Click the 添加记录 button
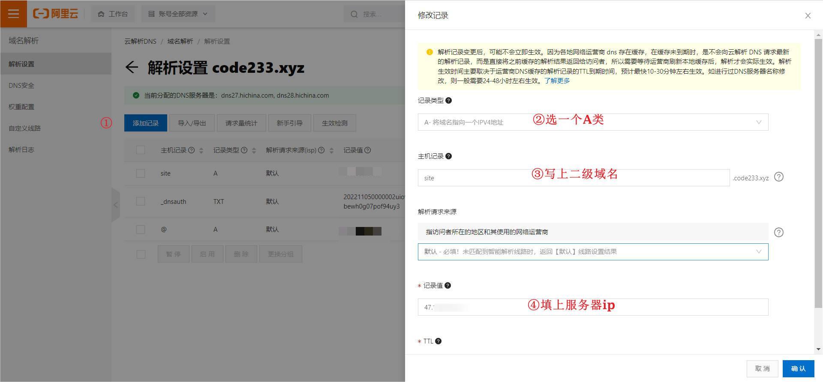Viewport: 823px width, 382px height. pos(145,123)
